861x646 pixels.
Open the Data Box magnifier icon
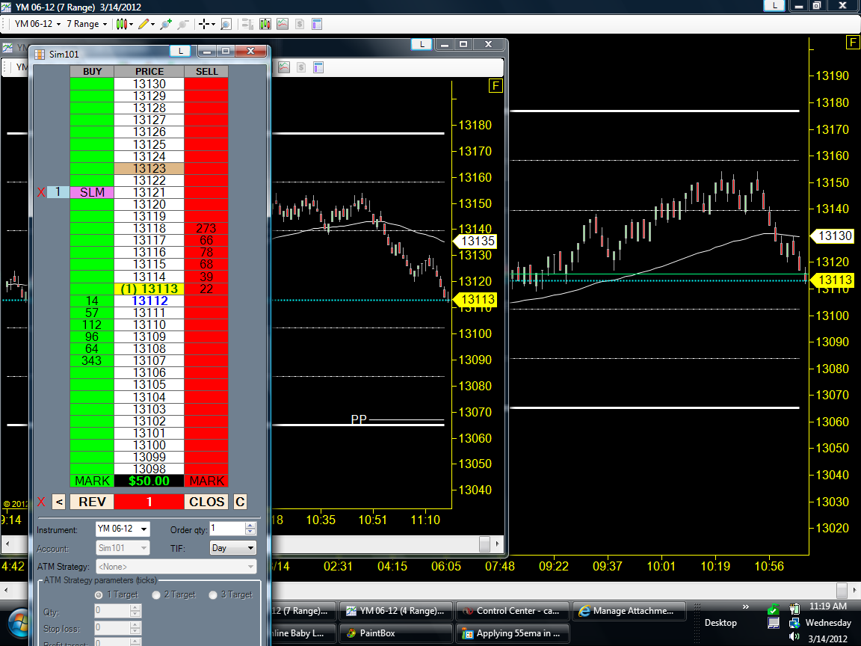pyautogui.click(x=226, y=24)
